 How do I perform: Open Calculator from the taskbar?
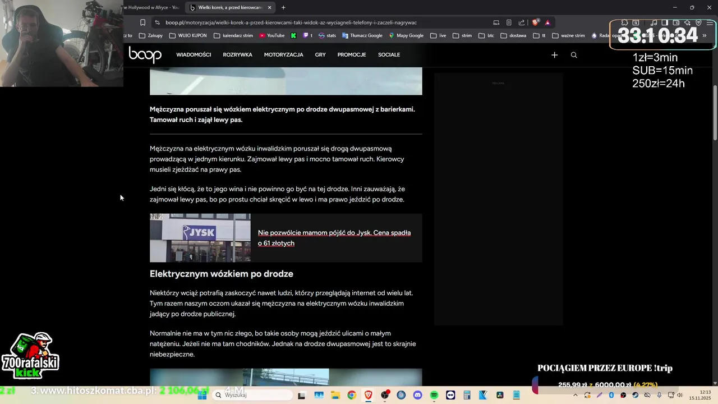467,395
